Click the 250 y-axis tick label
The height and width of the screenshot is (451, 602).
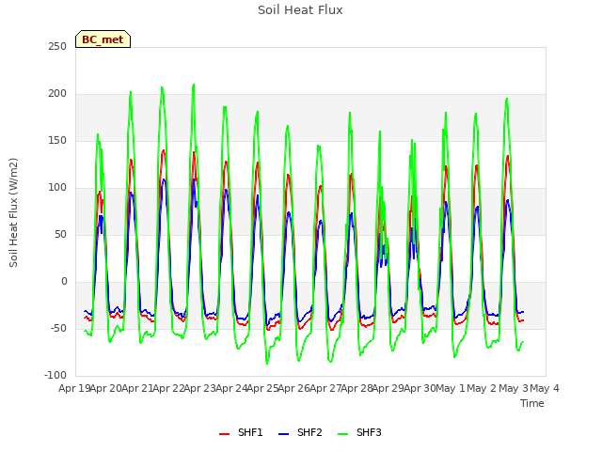[x=57, y=46]
